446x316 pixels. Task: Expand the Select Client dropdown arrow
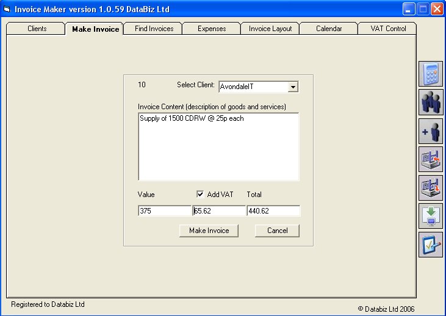click(293, 87)
